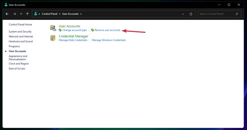Open Control Panel Home in sidebar

(20, 25)
